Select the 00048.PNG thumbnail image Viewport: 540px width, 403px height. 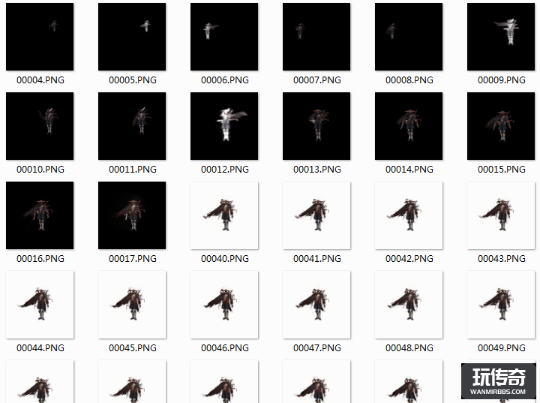[x=409, y=305]
